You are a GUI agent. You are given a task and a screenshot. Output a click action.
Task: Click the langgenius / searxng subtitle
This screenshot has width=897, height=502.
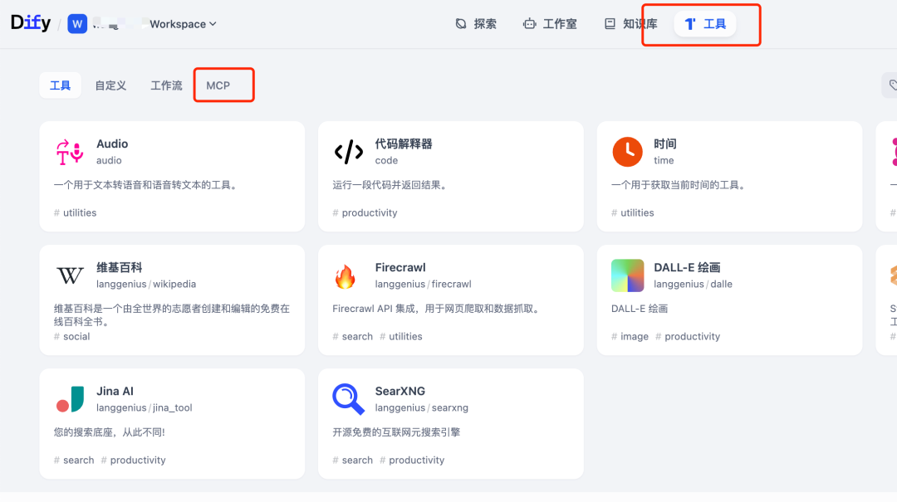(x=422, y=407)
